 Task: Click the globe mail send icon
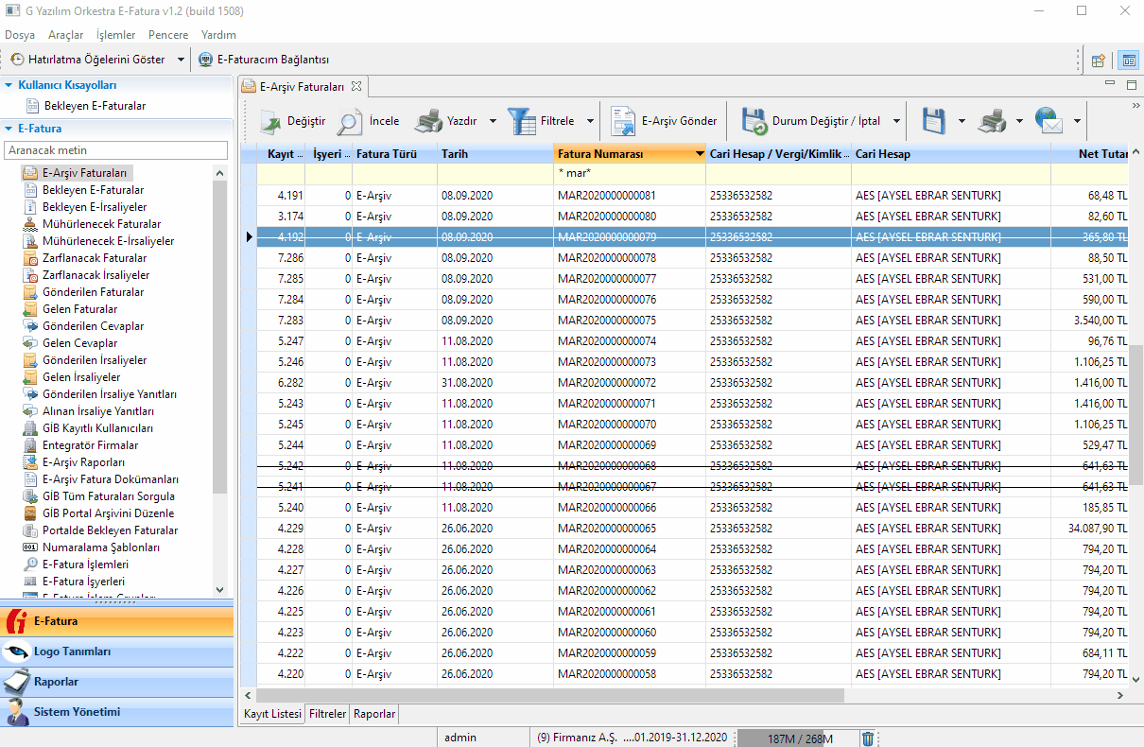[1049, 122]
